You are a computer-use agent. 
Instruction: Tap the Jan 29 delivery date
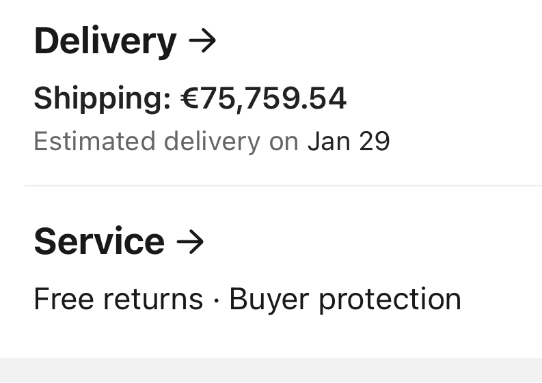(x=349, y=141)
